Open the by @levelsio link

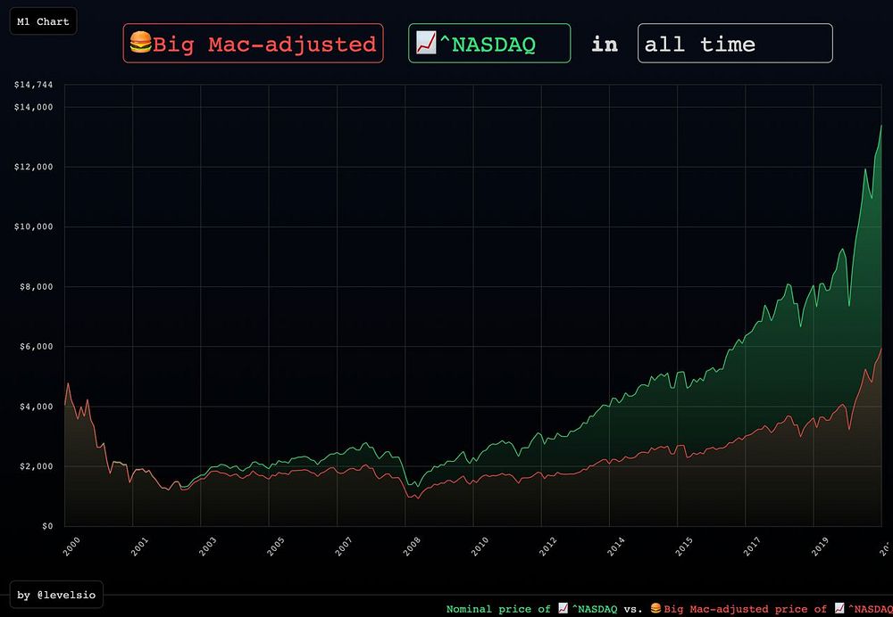point(56,595)
